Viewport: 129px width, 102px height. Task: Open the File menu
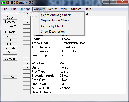tap(5, 9)
